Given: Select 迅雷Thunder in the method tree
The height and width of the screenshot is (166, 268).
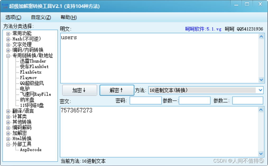Looking at the screenshot, I should [33, 61].
